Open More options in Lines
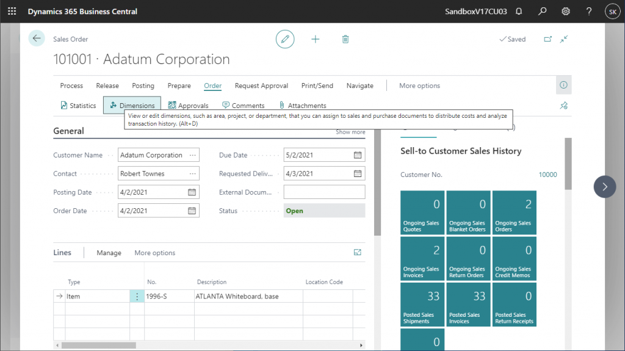This screenshot has width=625, height=351. 154,253
